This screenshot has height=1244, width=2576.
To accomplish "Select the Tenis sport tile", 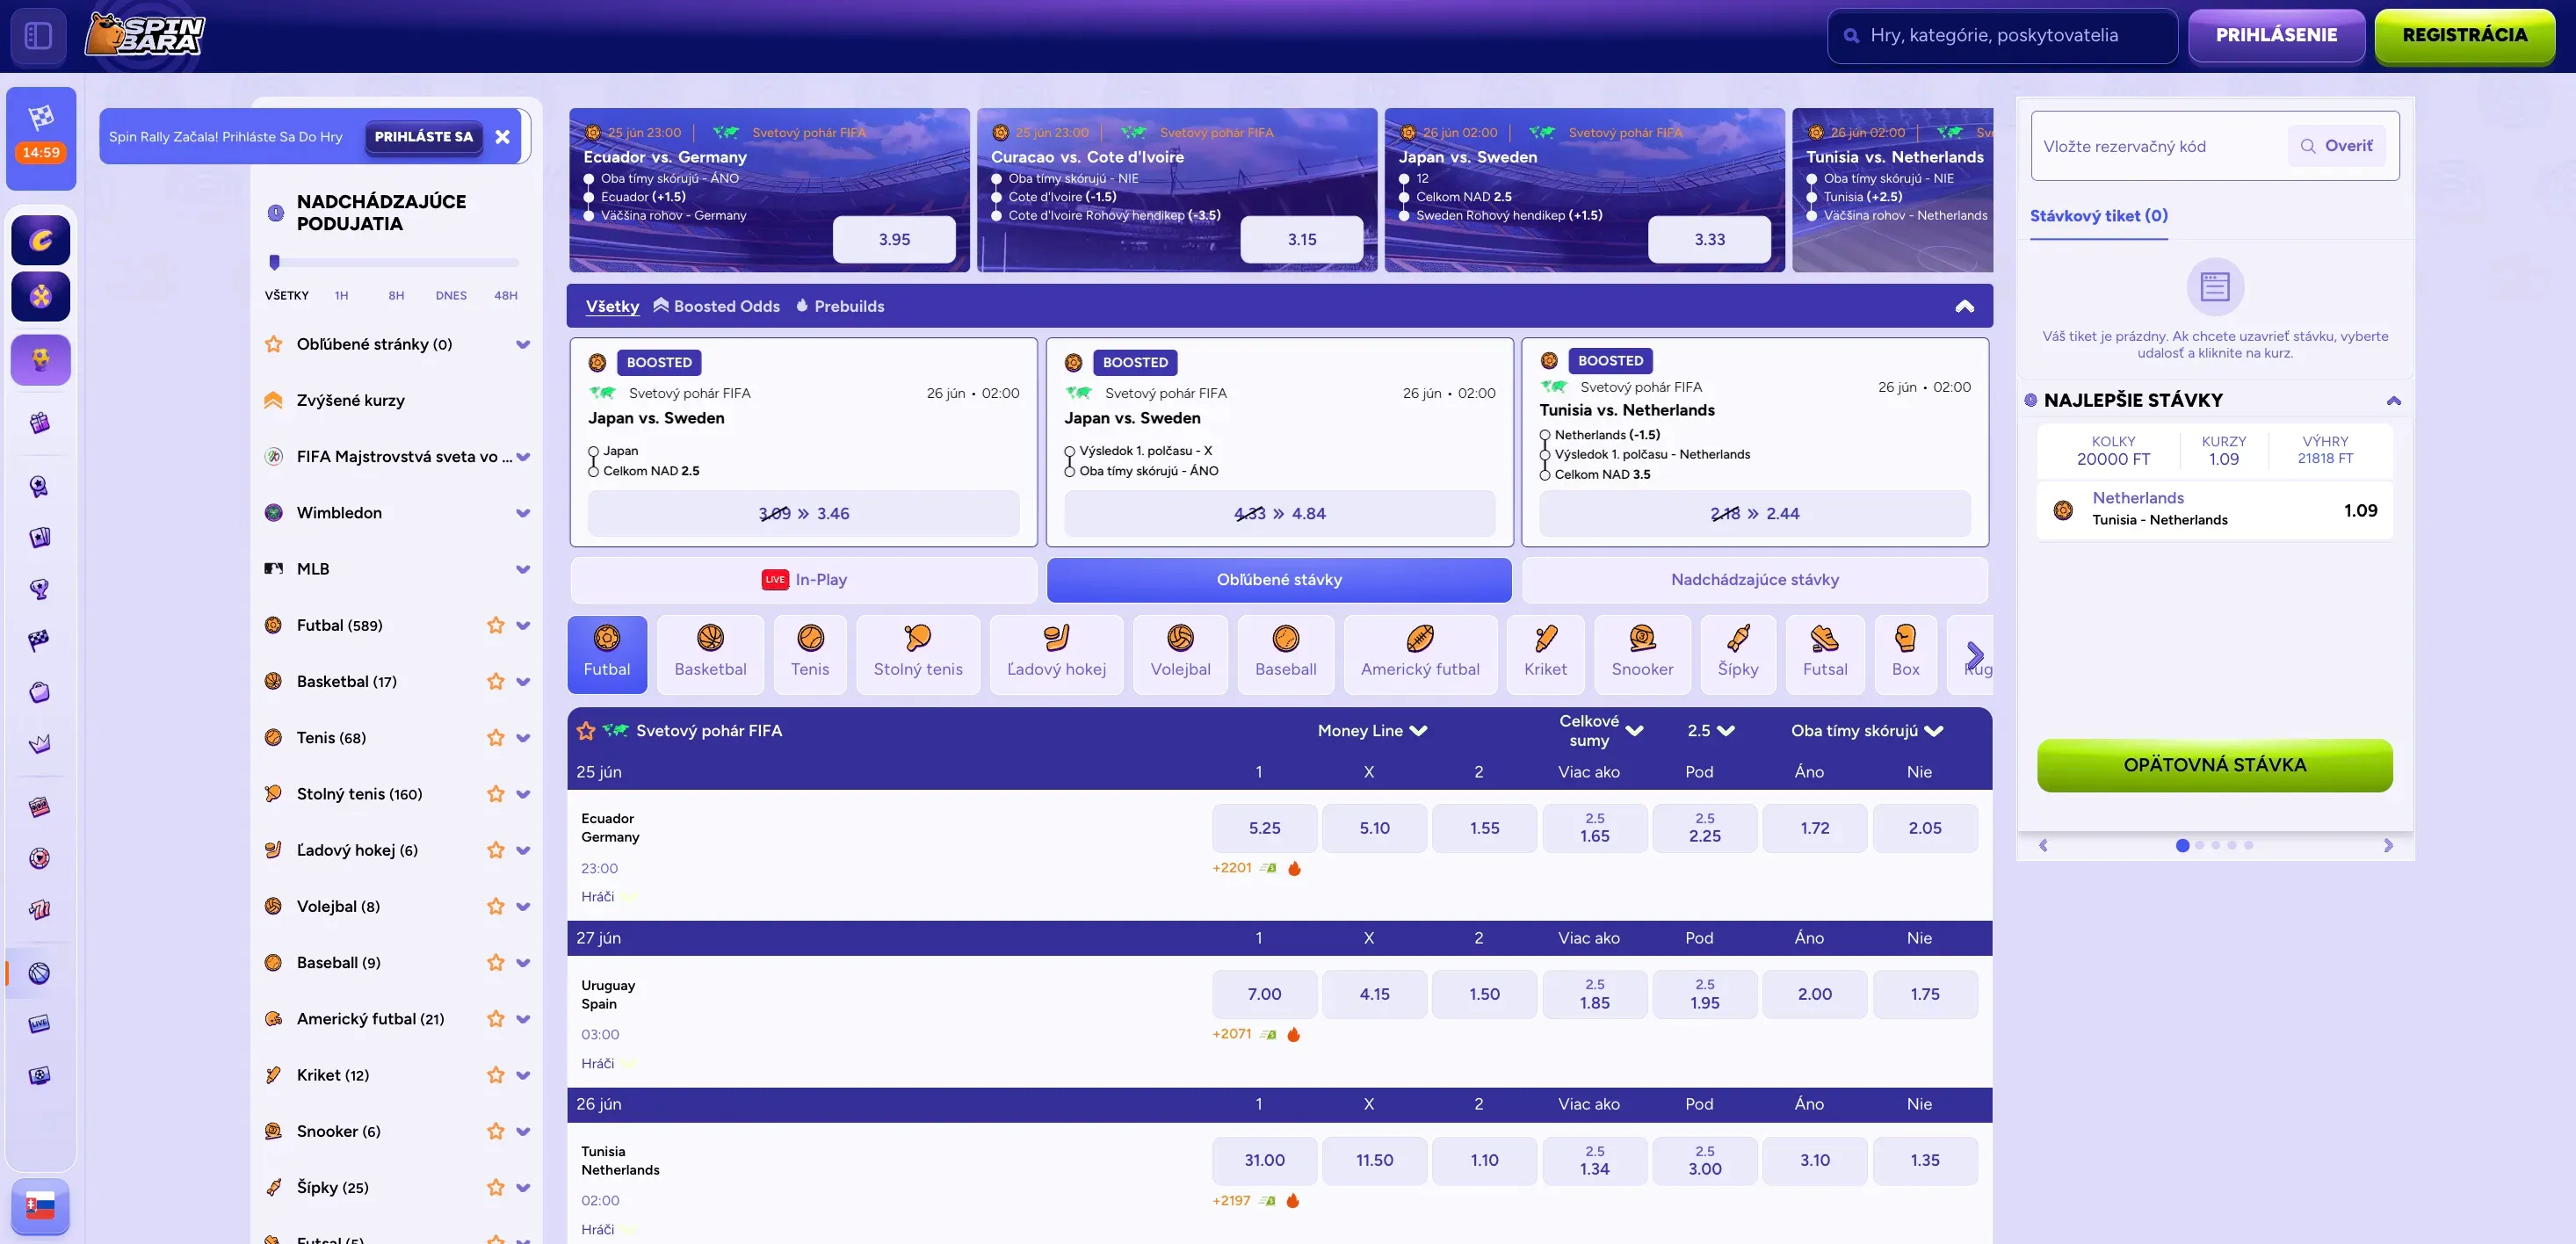I will (810, 654).
